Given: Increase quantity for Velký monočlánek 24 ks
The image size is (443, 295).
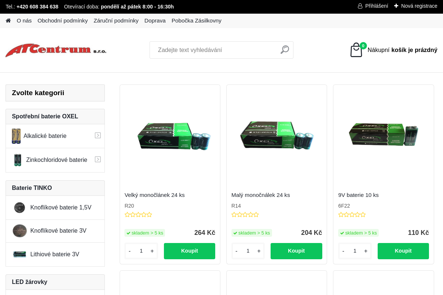Looking at the screenshot, I should point(152,251).
